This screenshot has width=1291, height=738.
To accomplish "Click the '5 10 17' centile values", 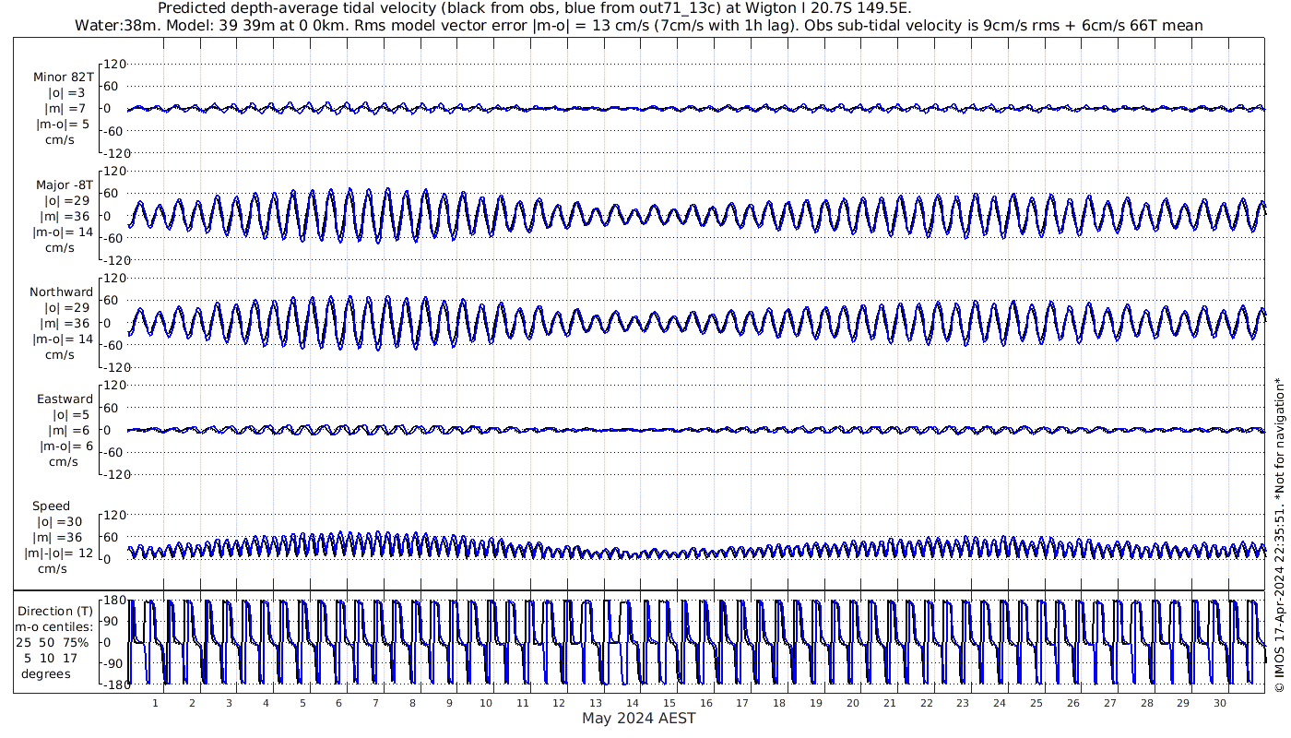I will click(52, 658).
